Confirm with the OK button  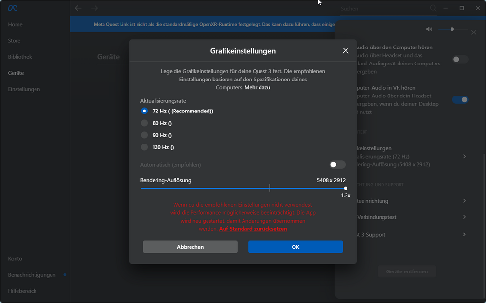click(295, 247)
